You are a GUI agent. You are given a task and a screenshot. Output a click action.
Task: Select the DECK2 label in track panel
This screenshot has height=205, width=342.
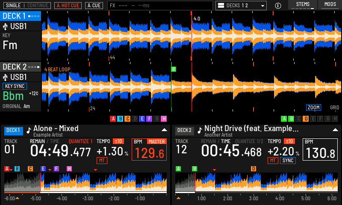coord(184,130)
